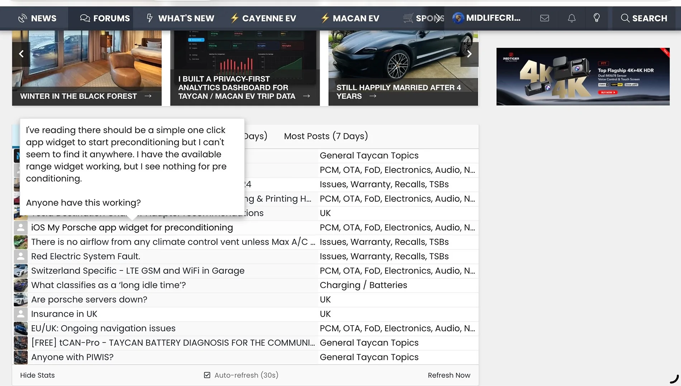Image resolution: width=681 pixels, height=386 pixels.
Task: Open the Anyone with PIWIS thread
Action: point(72,357)
